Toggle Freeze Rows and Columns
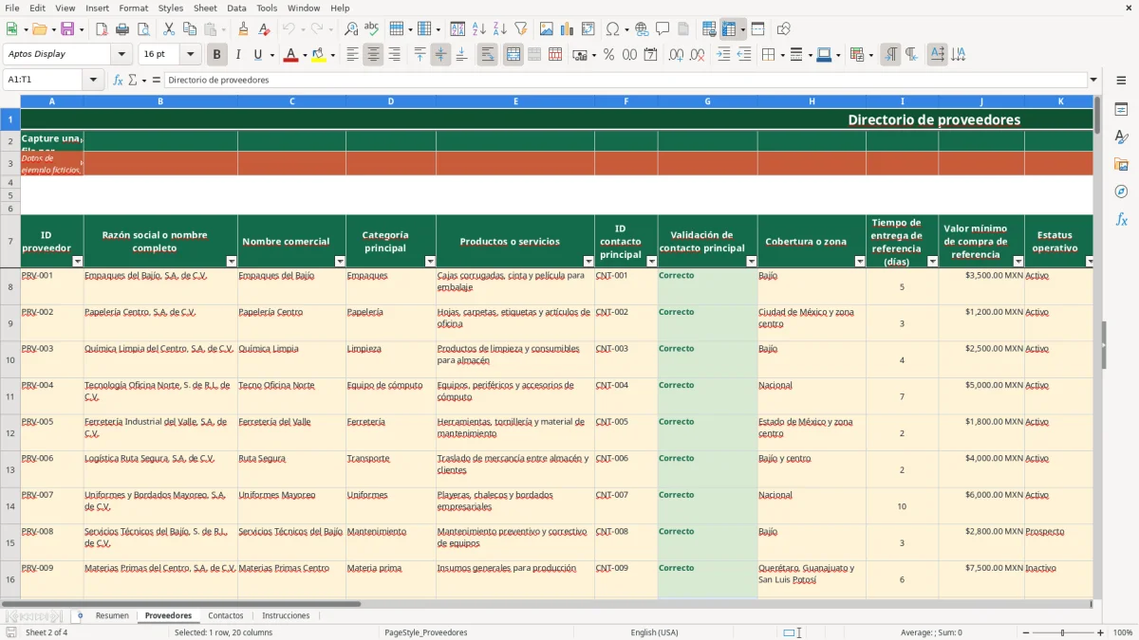The width and height of the screenshot is (1139, 640). click(729, 29)
